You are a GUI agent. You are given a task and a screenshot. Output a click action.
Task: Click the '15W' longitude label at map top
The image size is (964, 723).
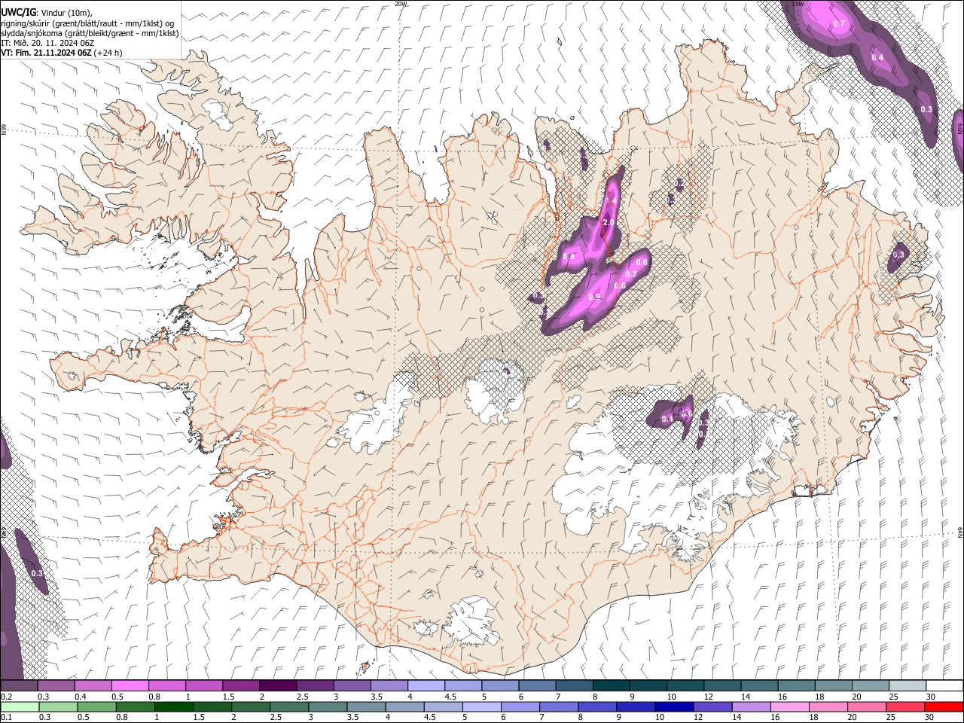pyautogui.click(x=798, y=4)
